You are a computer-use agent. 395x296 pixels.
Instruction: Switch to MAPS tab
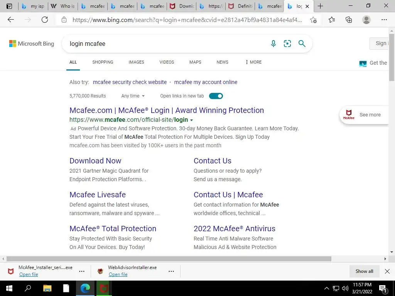pos(195,62)
